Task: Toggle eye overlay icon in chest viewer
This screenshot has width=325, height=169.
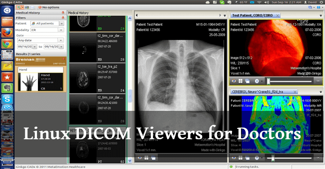Action: tap(139, 158)
